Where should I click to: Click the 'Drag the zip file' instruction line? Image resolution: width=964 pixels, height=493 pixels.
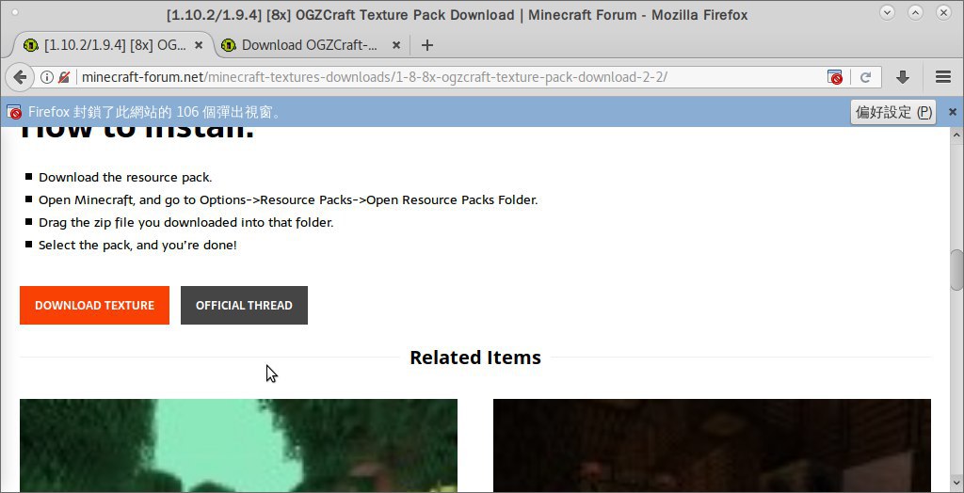click(x=185, y=223)
